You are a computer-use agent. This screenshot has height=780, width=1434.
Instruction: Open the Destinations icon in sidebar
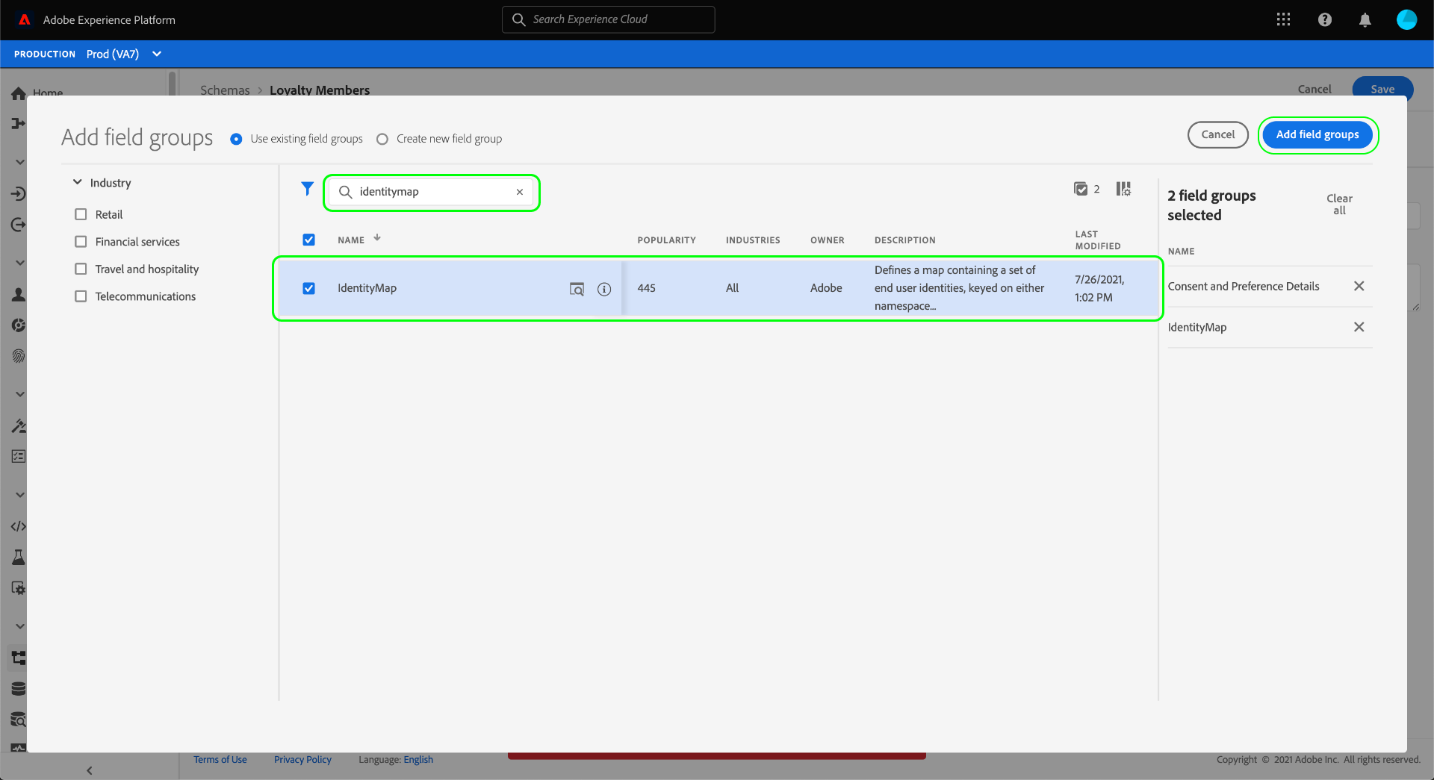click(x=19, y=225)
